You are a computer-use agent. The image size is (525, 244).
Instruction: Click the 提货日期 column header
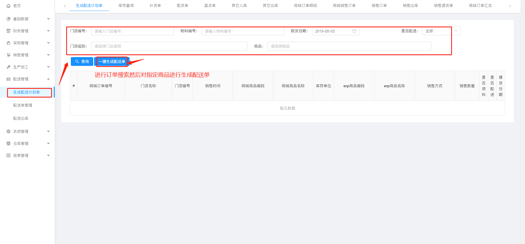(501, 86)
